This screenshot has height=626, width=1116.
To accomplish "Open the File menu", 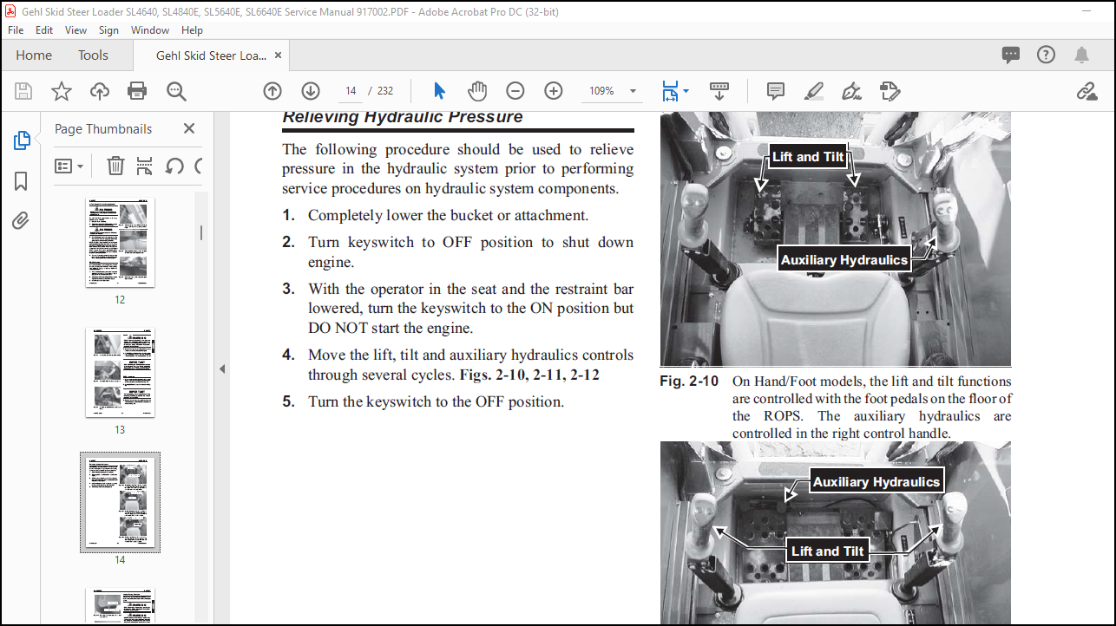I will (x=16, y=29).
